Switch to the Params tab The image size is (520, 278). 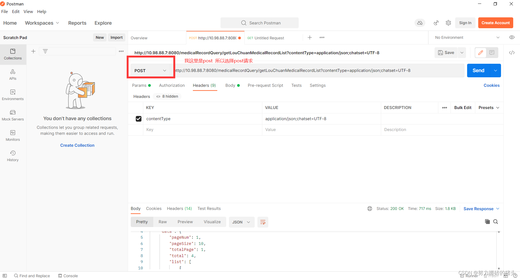(x=141, y=85)
